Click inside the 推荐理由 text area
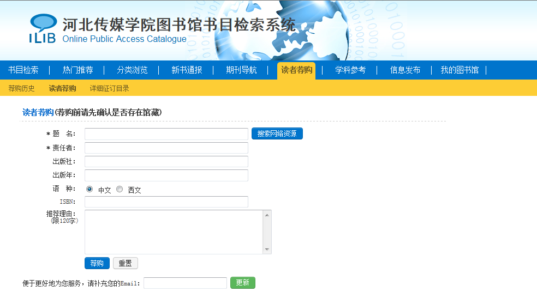 (174, 232)
